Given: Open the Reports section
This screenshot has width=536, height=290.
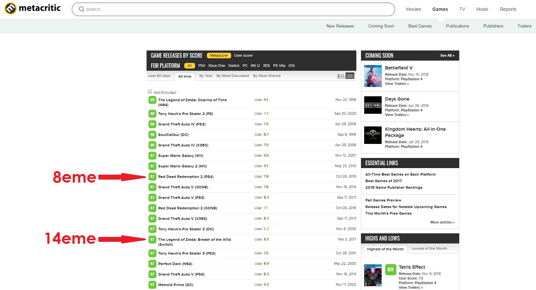Looking at the screenshot, I should pyautogui.click(x=508, y=9).
